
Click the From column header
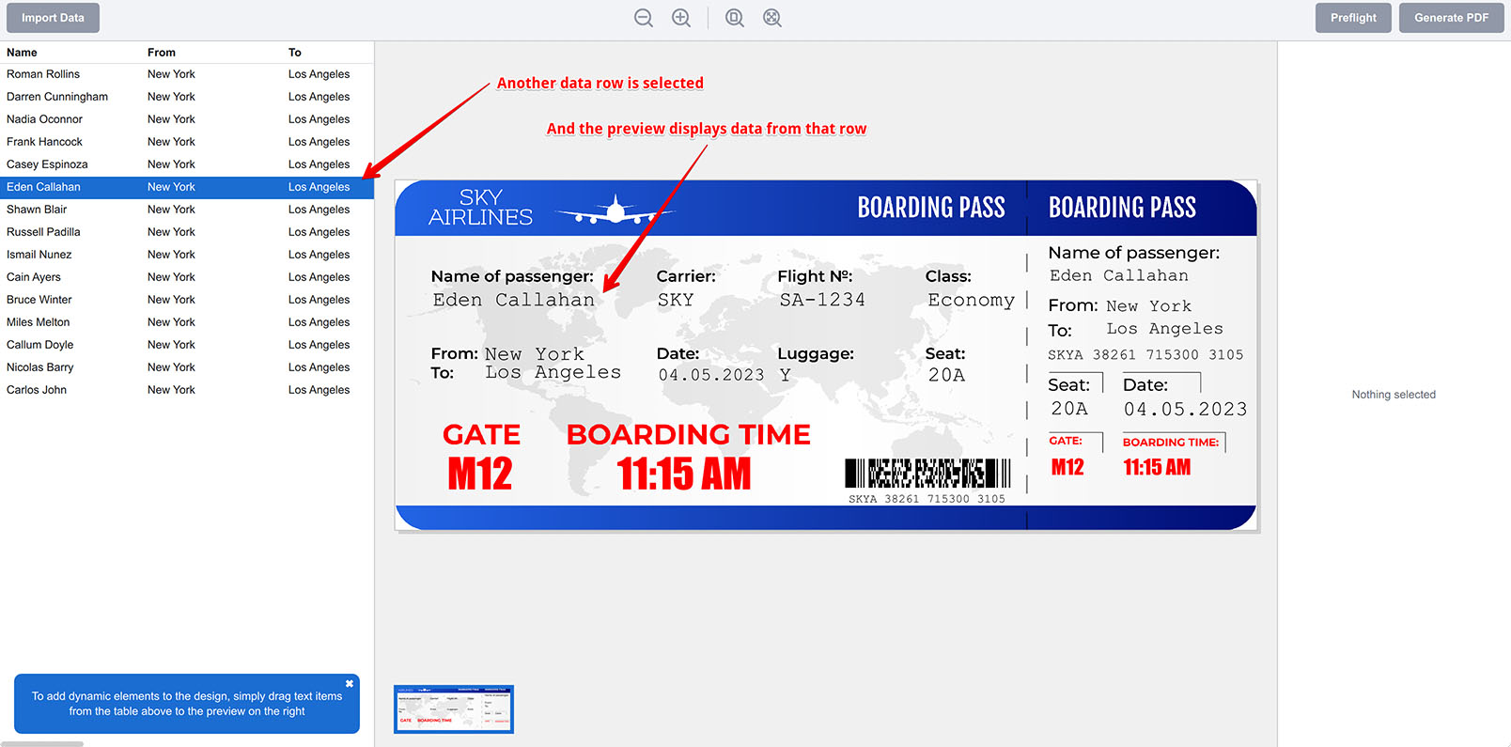click(x=162, y=53)
